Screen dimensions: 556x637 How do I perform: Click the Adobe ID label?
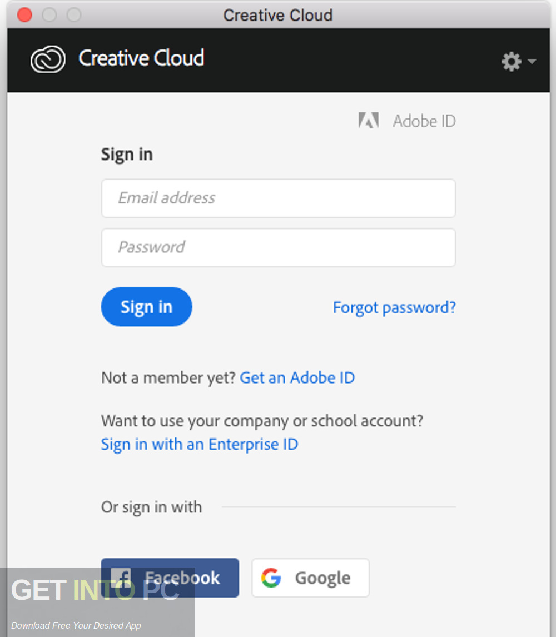click(424, 121)
